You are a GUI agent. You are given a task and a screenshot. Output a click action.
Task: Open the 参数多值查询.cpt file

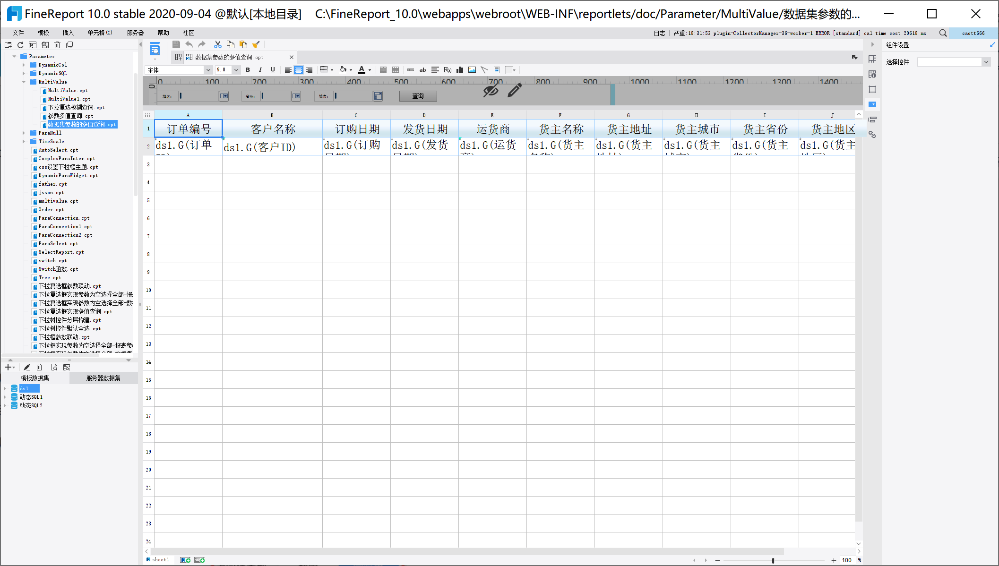pos(70,116)
